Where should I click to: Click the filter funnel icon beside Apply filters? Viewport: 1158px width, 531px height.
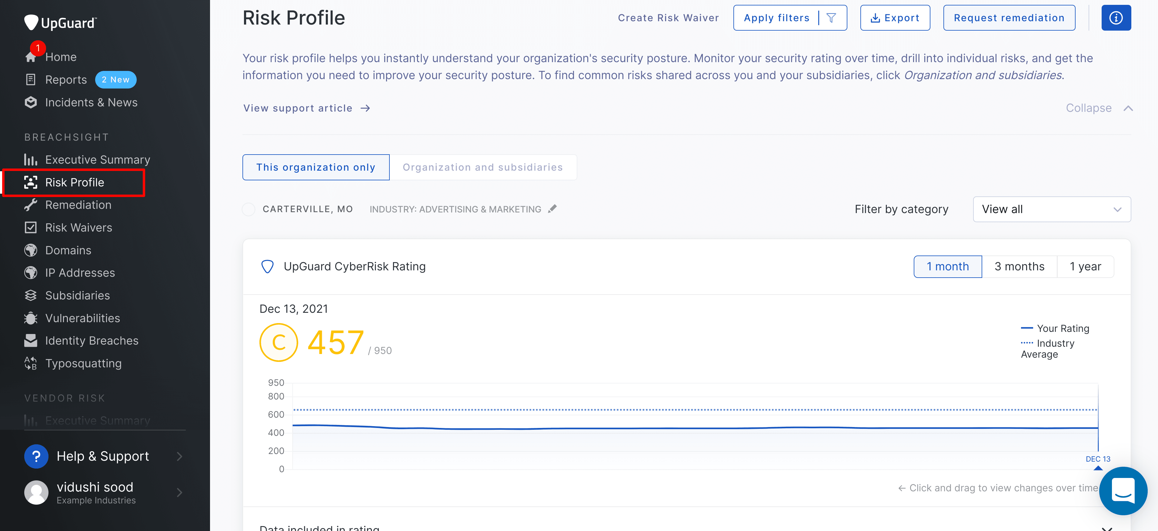click(x=831, y=18)
